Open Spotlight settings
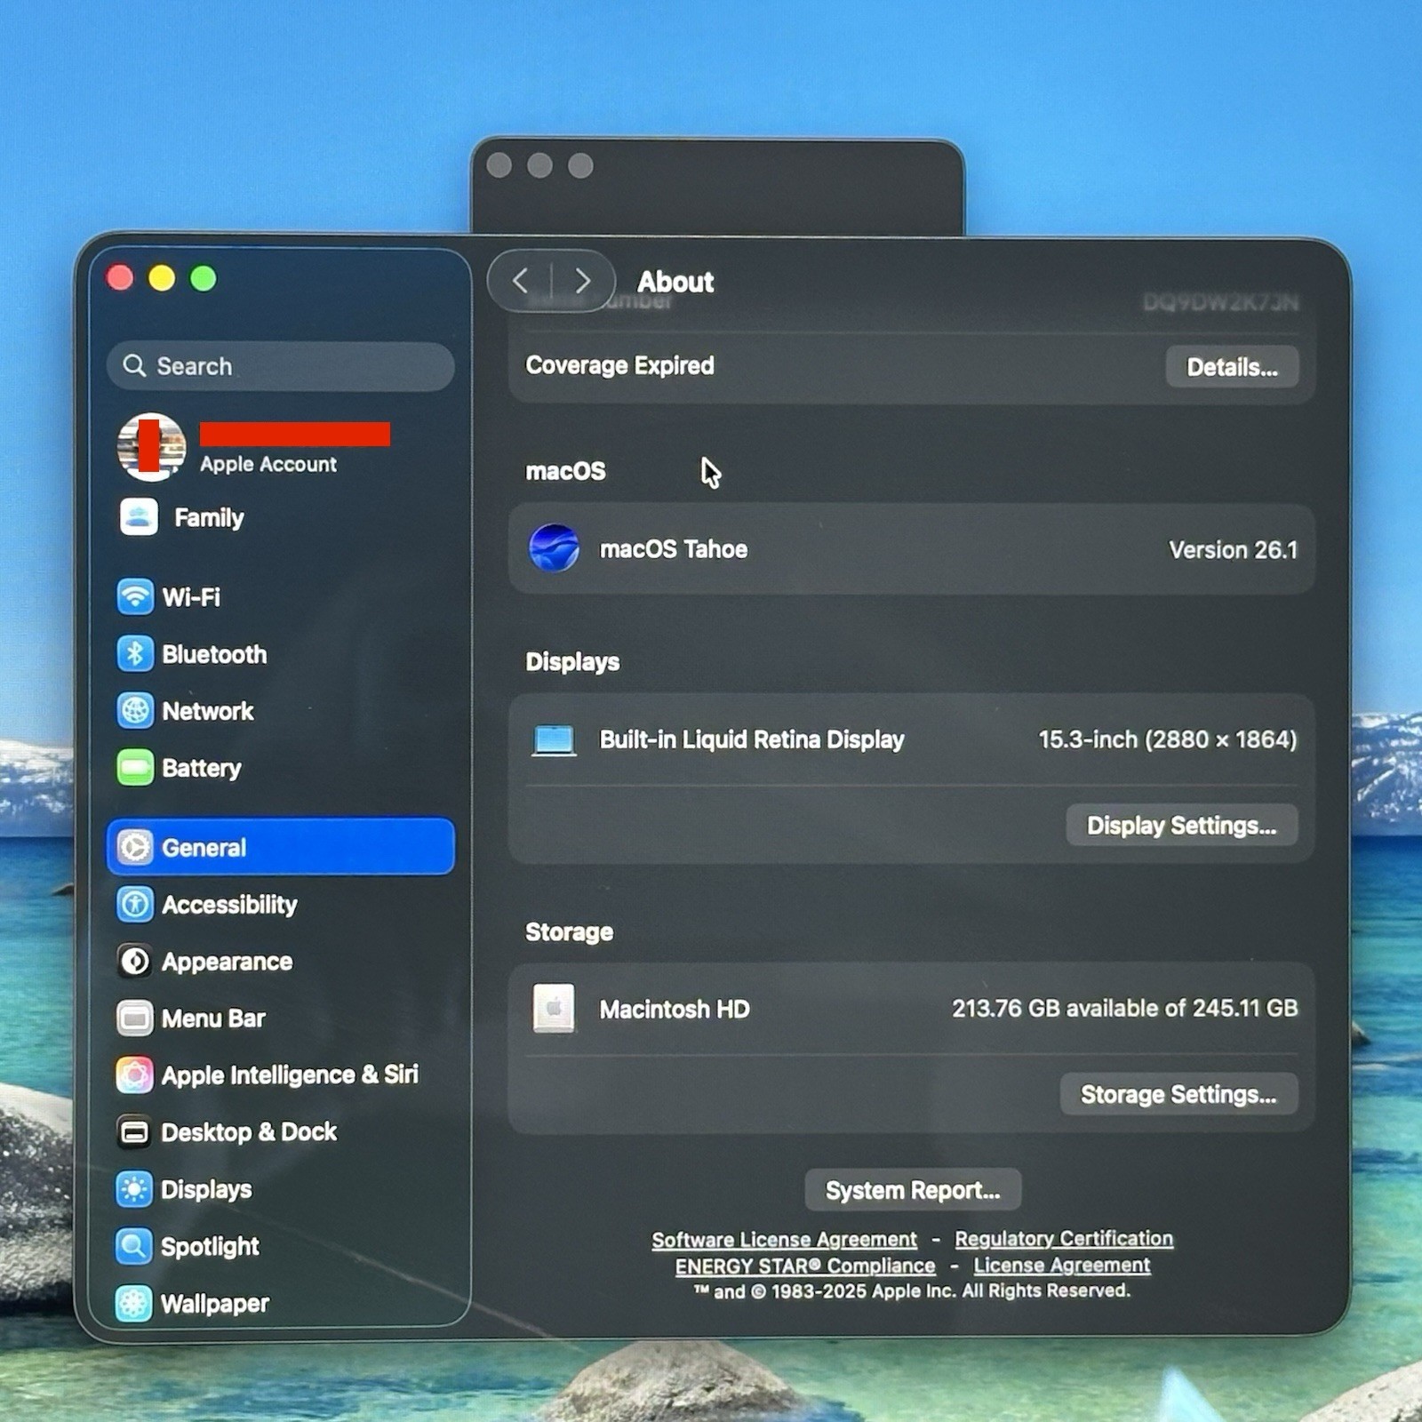The width and height of the screenshot is (1422, 1422). click(210, 1246)
